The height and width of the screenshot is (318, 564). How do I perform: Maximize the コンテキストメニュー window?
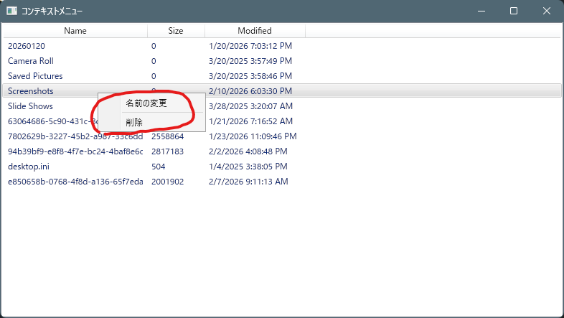point(514,11)
